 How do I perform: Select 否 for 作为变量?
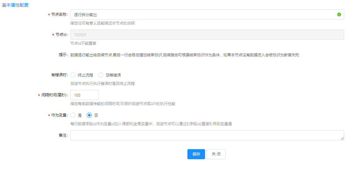[x=89, y=115]
